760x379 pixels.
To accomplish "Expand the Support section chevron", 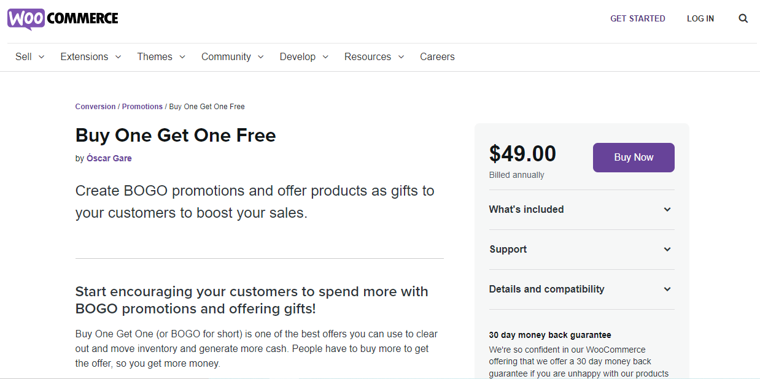I will (x=667, y=250).
